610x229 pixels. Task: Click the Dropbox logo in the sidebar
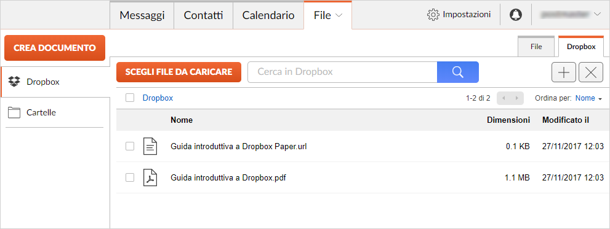(x=14, y=82)
